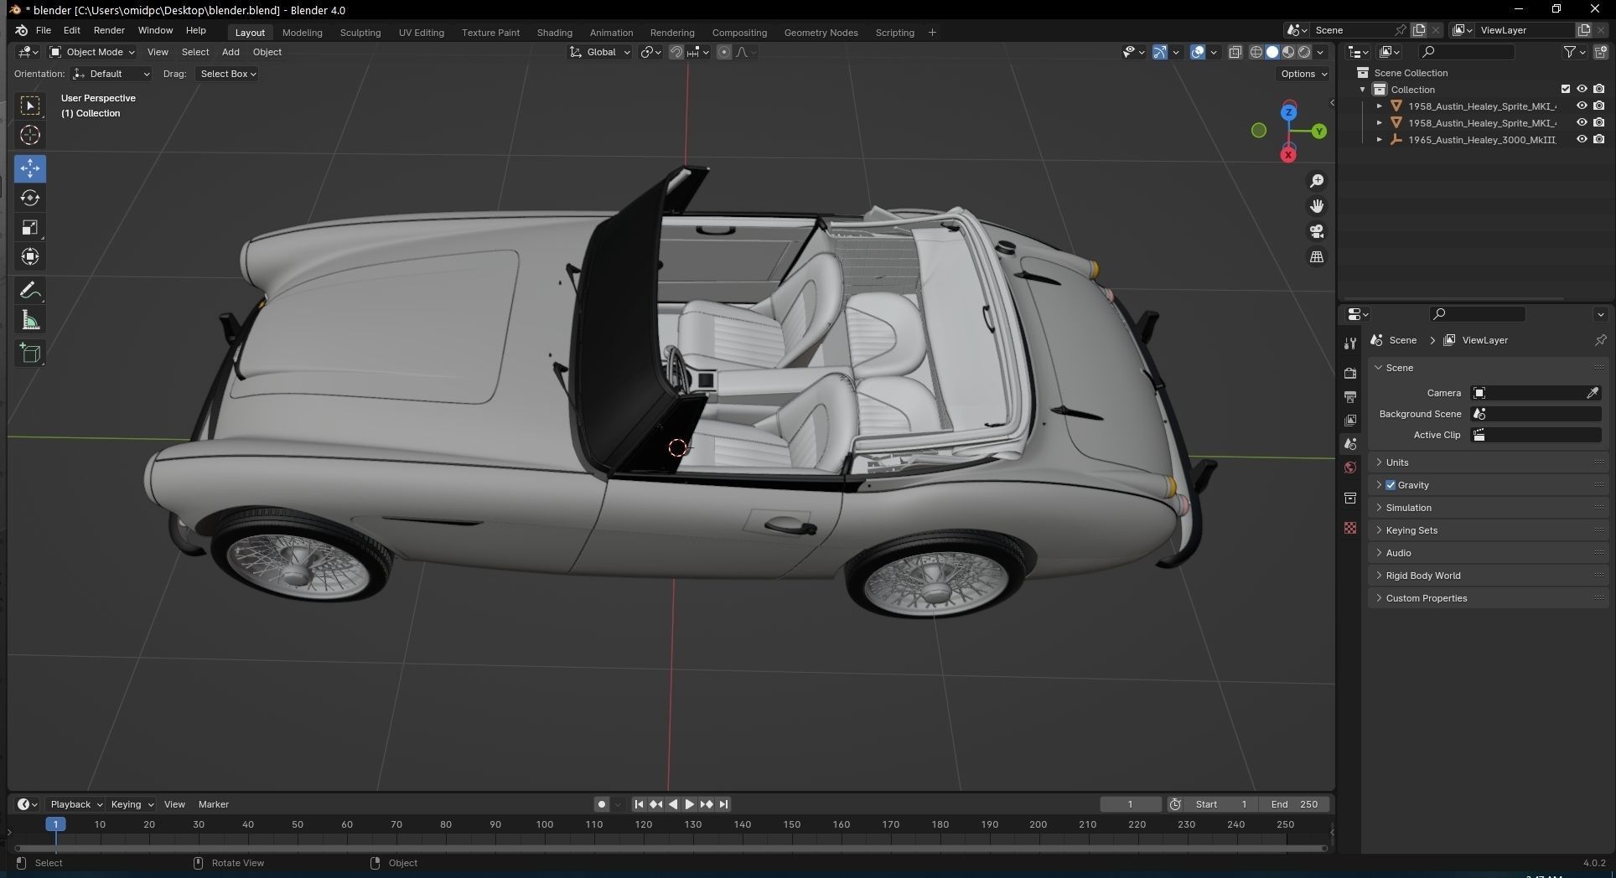Select the Add Cube tool
Screen dimensions: 1616x878
point(30,354)
